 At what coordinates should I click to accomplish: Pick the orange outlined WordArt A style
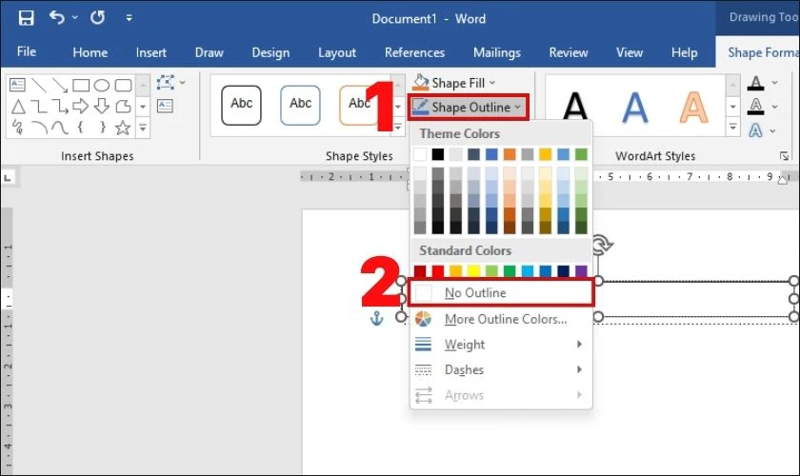click(693, 108)
